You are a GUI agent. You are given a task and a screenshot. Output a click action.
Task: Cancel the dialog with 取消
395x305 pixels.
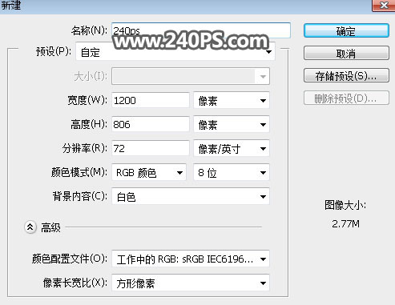pos(346,54)
